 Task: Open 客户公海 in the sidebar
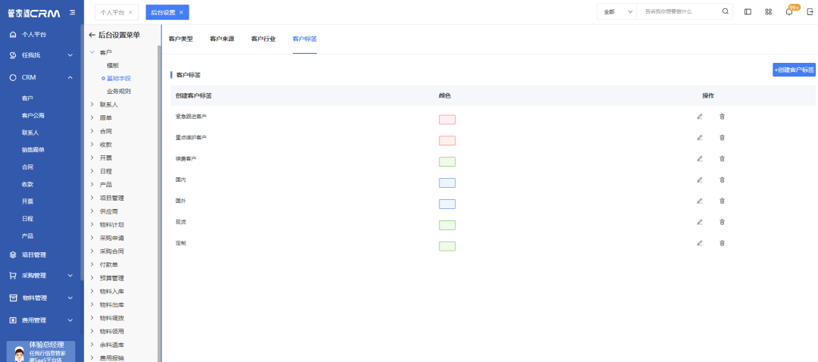point(33,115)
